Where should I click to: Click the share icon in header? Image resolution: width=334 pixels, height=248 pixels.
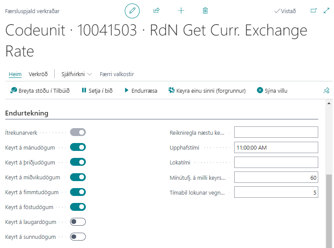pos(157,10)
